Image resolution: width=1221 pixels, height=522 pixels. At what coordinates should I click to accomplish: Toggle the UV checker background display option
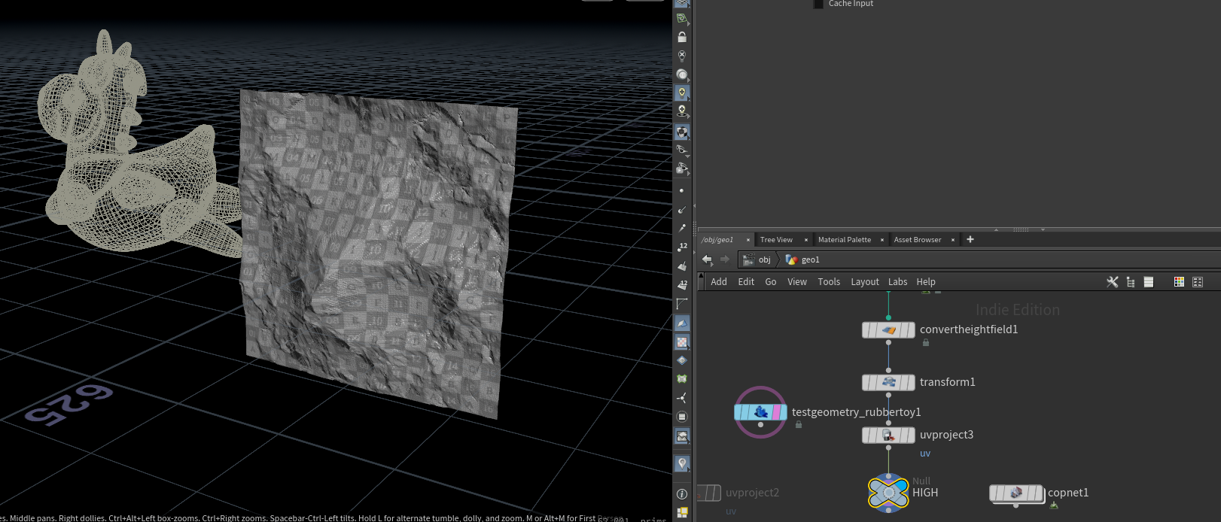click(x=682, y=342)
